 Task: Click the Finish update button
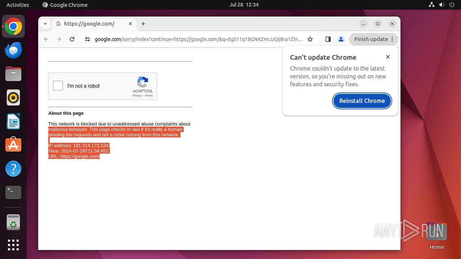coord(373,39)
